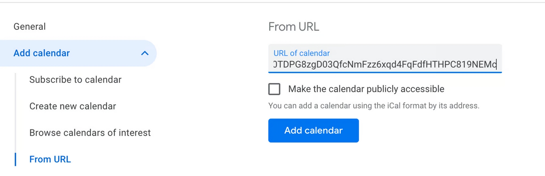Open the General settings section
Screen dimensions: 545x176
(x=30, y=27)
